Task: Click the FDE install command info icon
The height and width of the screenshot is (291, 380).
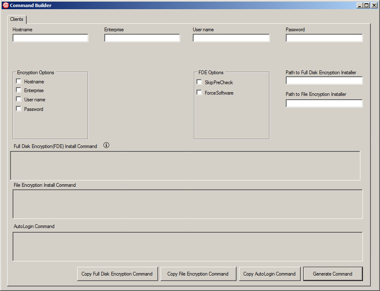Action: (x=106, y=145)
